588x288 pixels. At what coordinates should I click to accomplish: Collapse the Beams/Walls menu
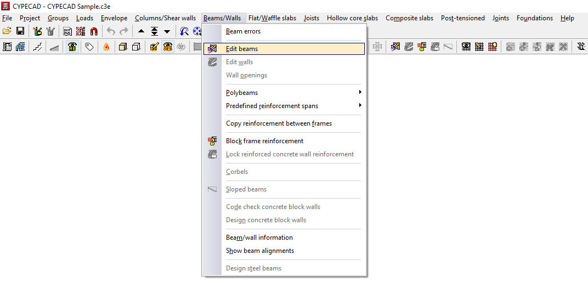click(x=223, y=18)
